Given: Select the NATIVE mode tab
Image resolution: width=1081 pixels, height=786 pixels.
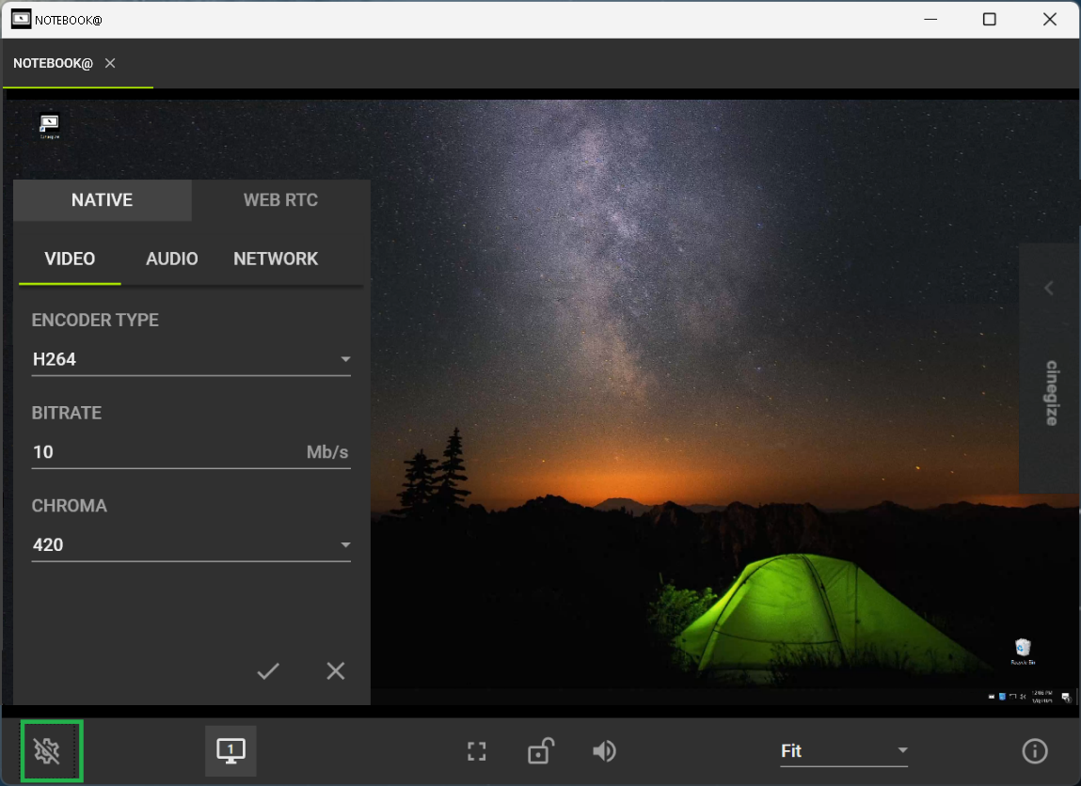Looking at the screenshot, I should pos(102,200).
